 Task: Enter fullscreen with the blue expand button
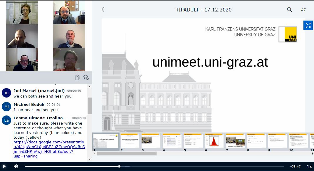308,25
